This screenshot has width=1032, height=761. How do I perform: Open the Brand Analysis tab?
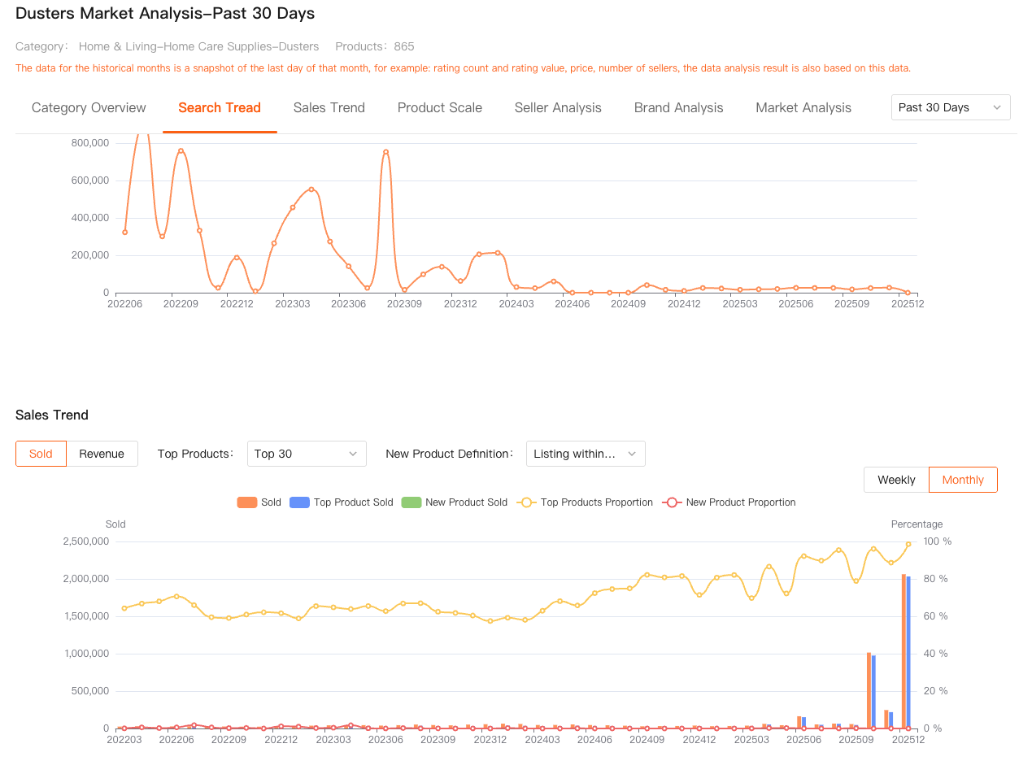pyautogui.click(x=678, y=107)
